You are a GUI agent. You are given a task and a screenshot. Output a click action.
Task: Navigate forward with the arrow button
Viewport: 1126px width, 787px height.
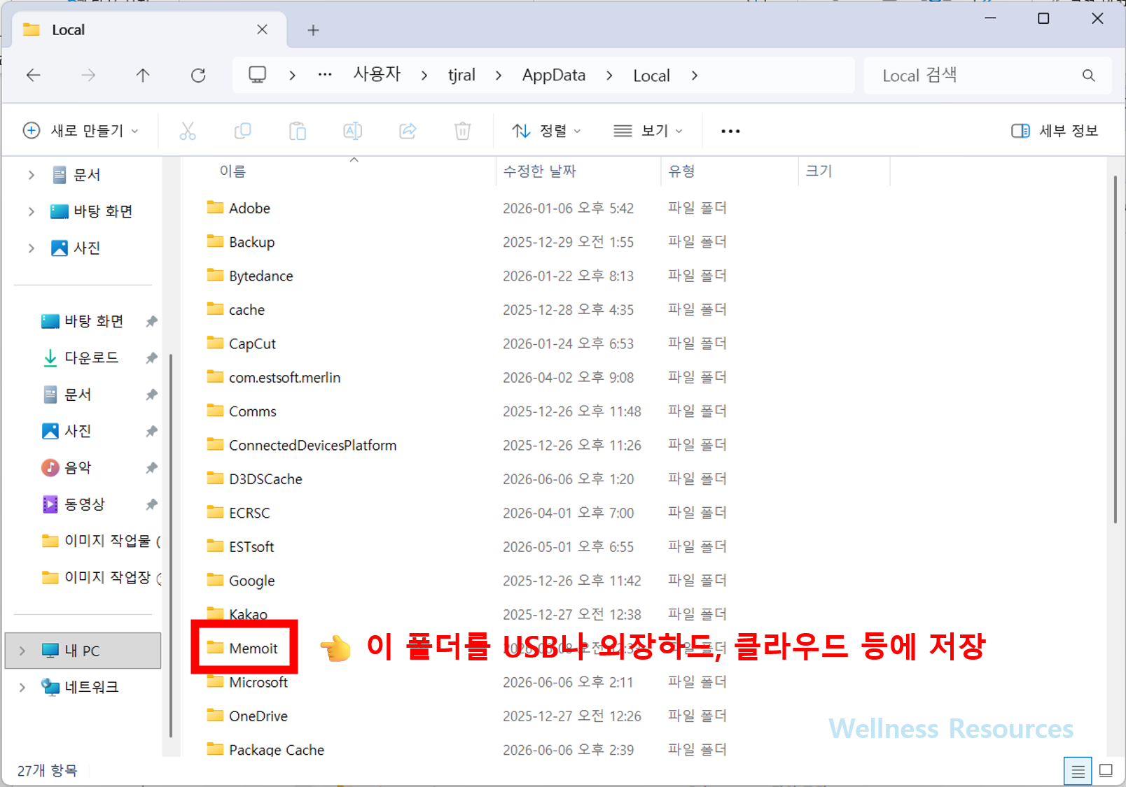[88, 75]
